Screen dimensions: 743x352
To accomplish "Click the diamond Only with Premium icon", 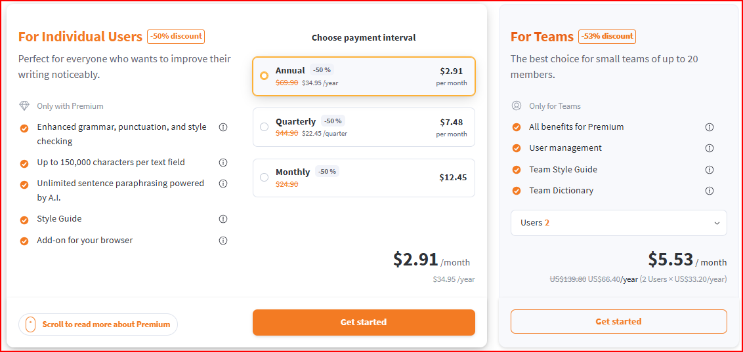I will point(24,106).
